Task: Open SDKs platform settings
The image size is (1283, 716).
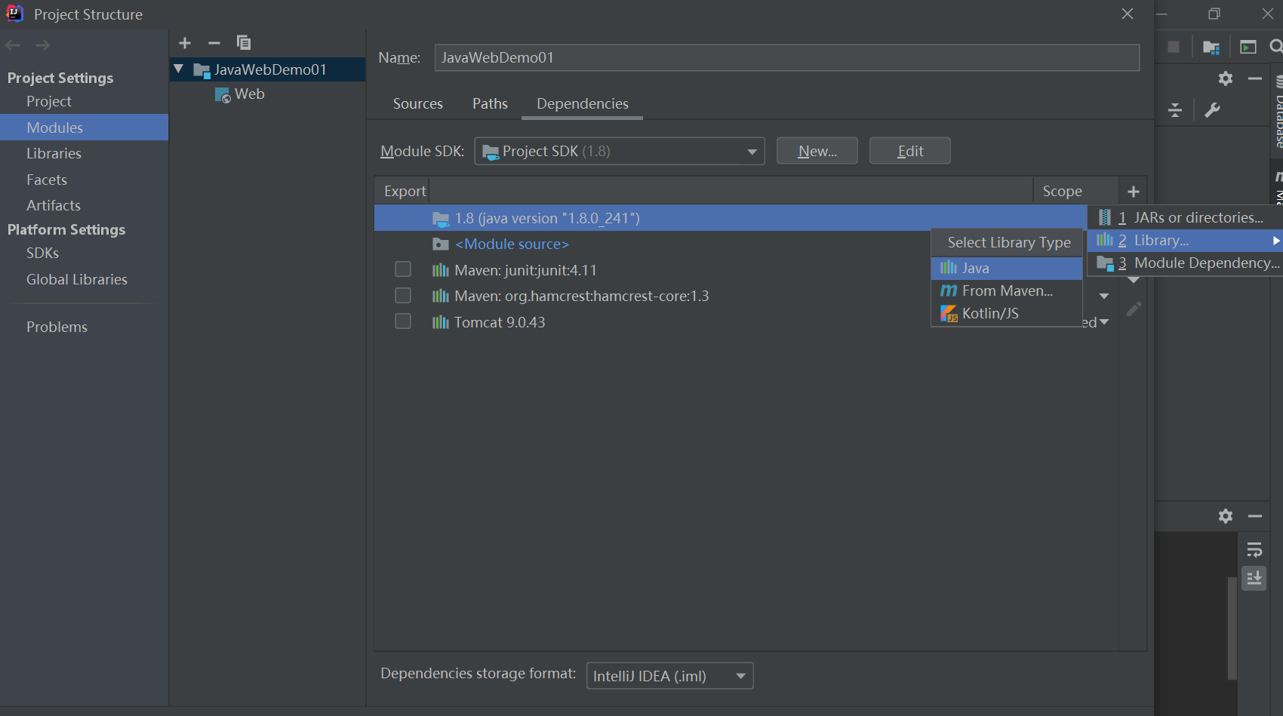Action: [x=42, y=253]
